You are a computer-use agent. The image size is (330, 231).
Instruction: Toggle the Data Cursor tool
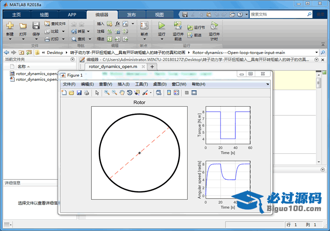click(x=137, y=93)
